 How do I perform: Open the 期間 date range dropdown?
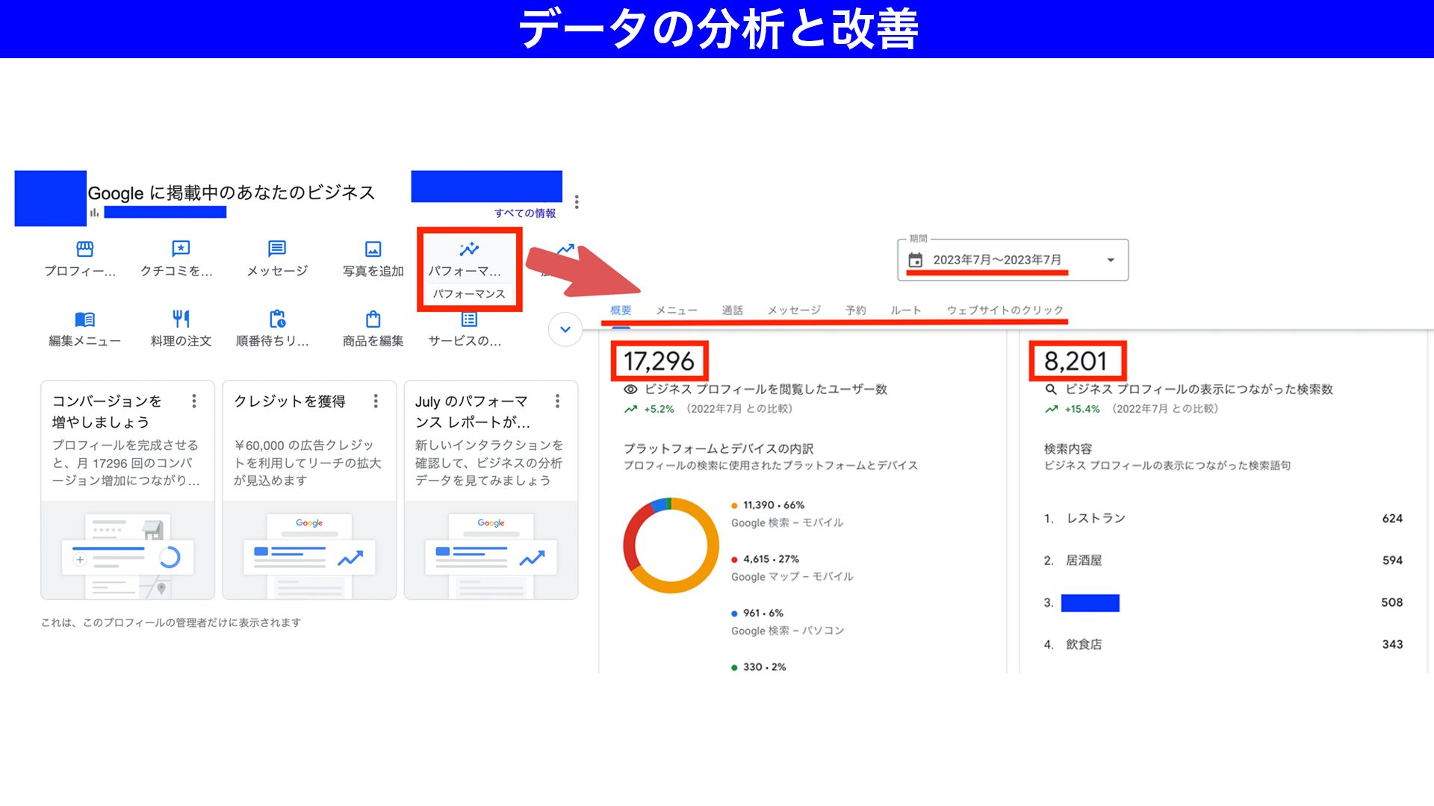(1012, 260)
